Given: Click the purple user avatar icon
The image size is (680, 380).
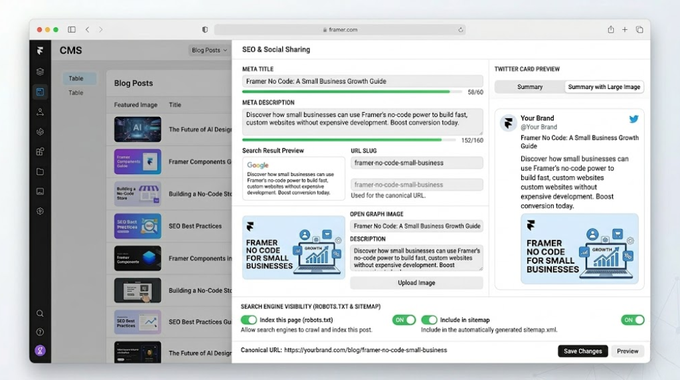Looking at the screenshot, I should [41, 350].
